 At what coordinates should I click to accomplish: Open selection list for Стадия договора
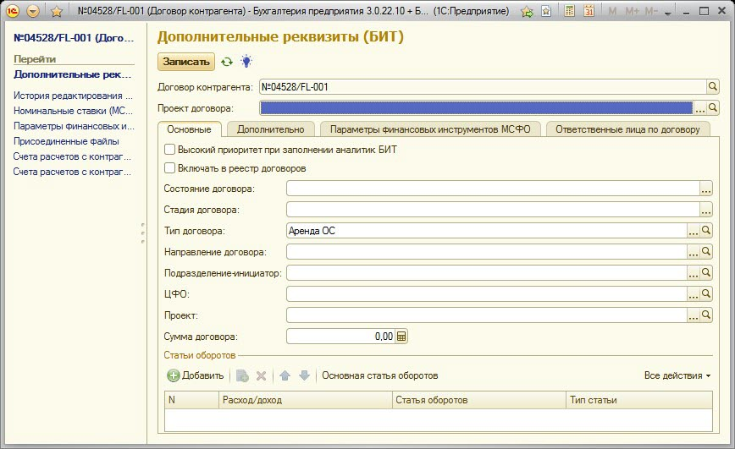pos(705,209)
